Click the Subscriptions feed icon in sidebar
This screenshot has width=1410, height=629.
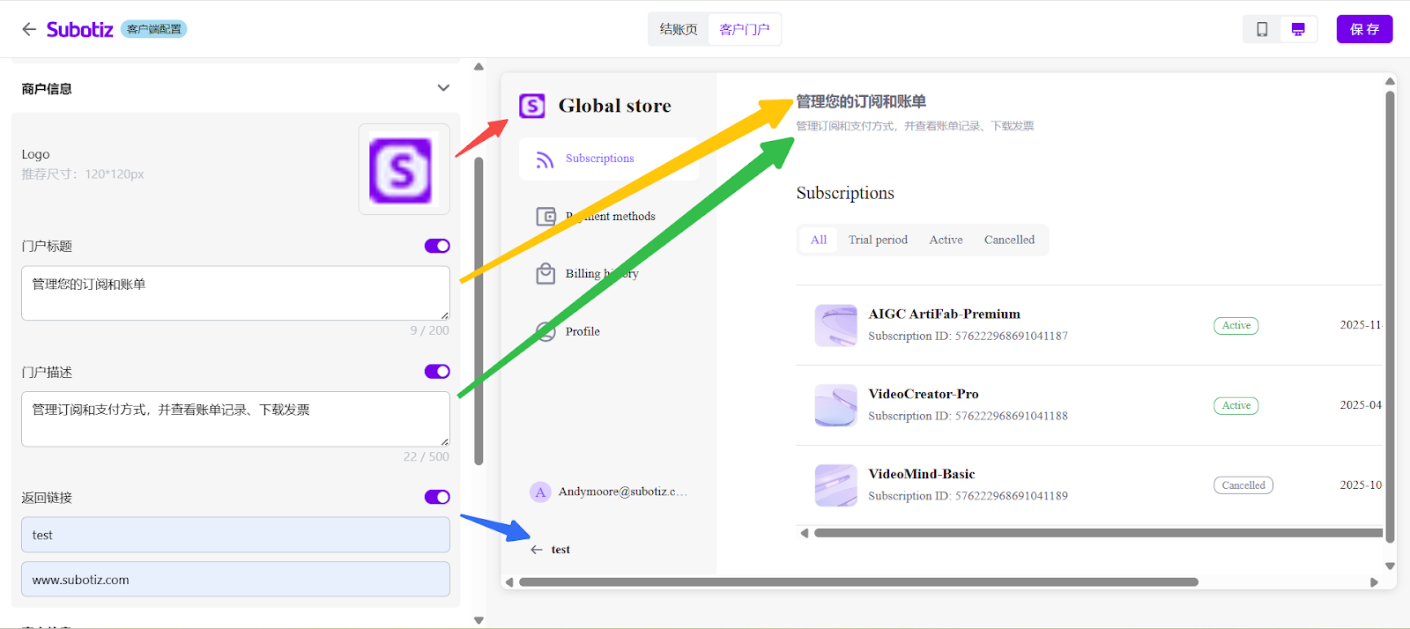click(545, 159)
